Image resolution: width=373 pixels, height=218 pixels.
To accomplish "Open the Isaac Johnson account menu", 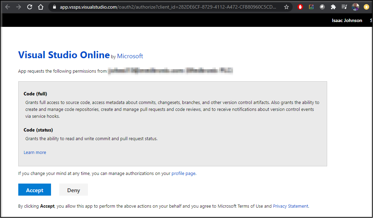I will pos(347,20).
